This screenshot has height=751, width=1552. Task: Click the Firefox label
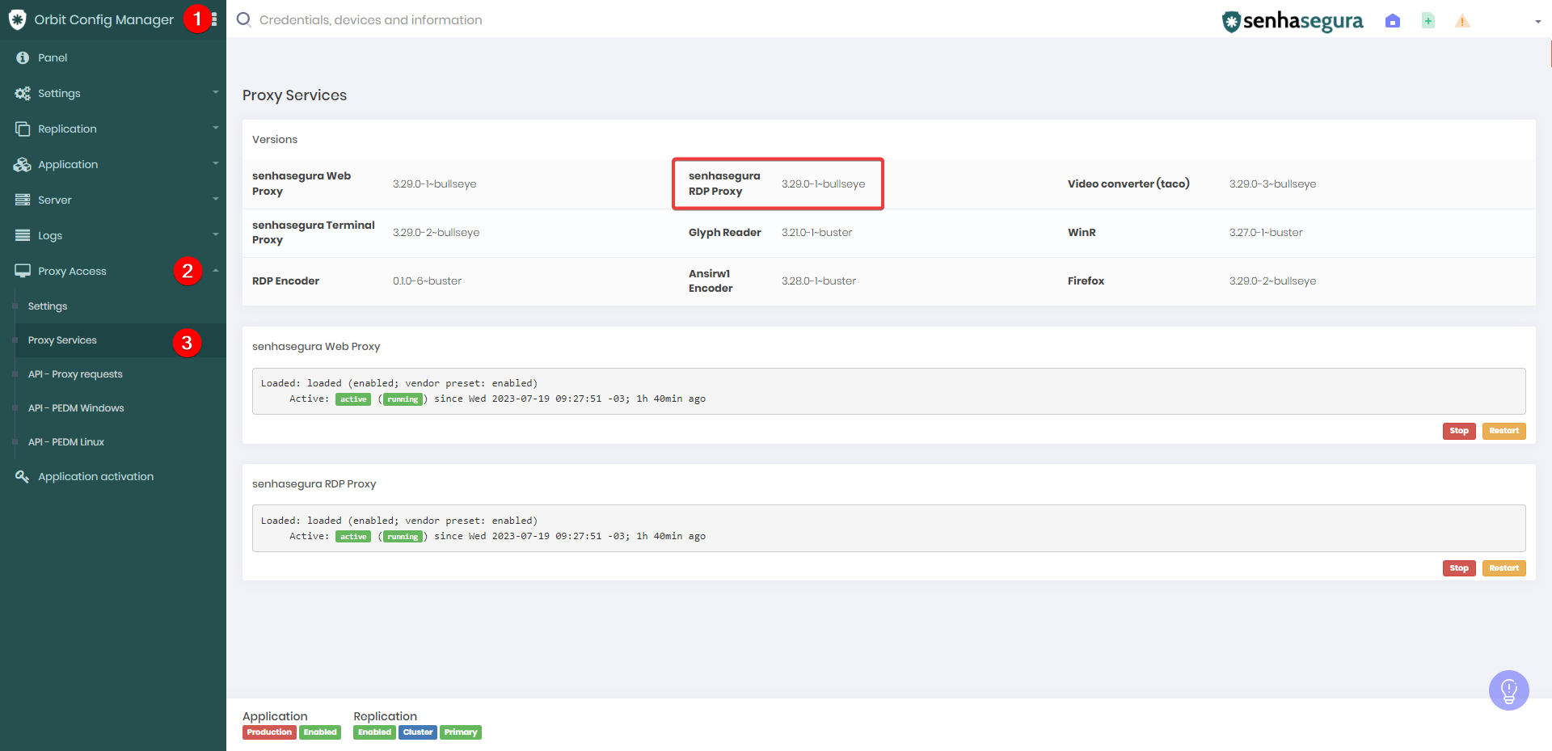pos(1086,281)
